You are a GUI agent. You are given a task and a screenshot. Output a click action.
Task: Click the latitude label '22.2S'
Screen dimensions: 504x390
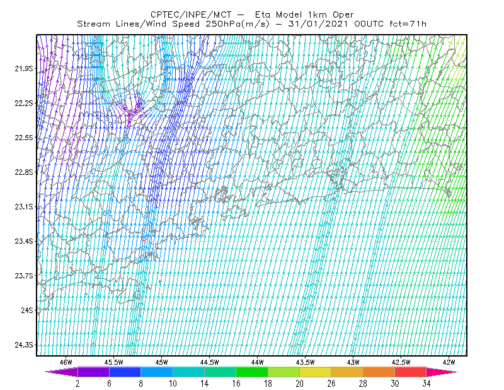pyautogui.click(x=24, y=103)
